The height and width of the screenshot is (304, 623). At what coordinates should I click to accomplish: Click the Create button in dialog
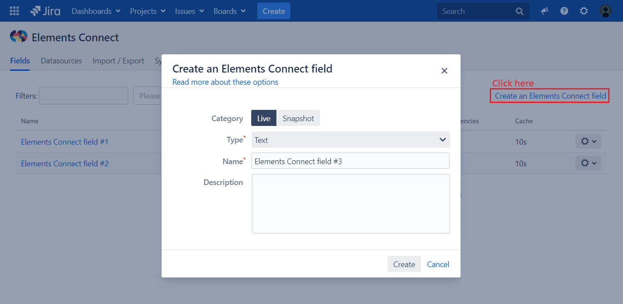click(404, 264)
